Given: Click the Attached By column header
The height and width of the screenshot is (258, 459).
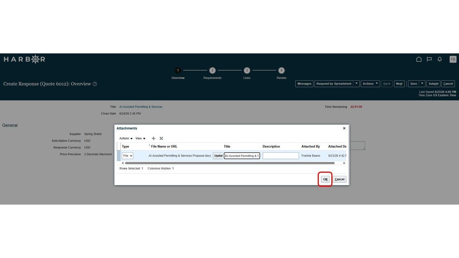Looking at the screenshot, I should click(x=311, y=147).
